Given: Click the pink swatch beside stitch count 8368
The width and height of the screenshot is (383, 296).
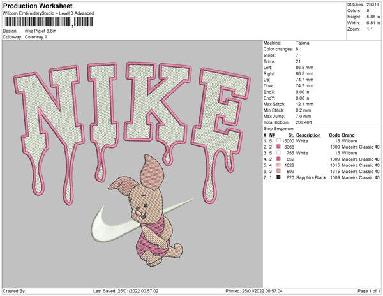Looking at the screenshot, I should 278,147.
